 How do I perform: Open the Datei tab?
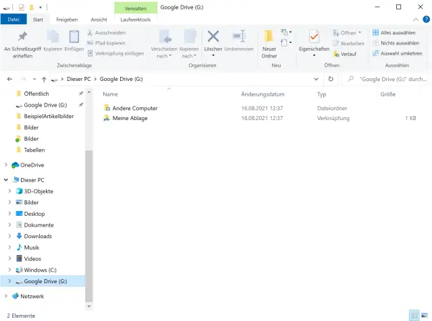point(13,20)
